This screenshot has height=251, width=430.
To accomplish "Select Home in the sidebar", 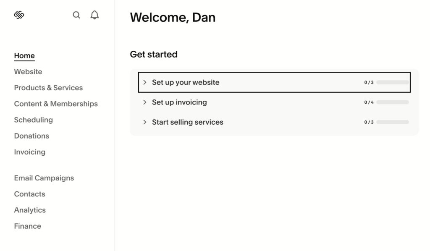I will 24,55.
